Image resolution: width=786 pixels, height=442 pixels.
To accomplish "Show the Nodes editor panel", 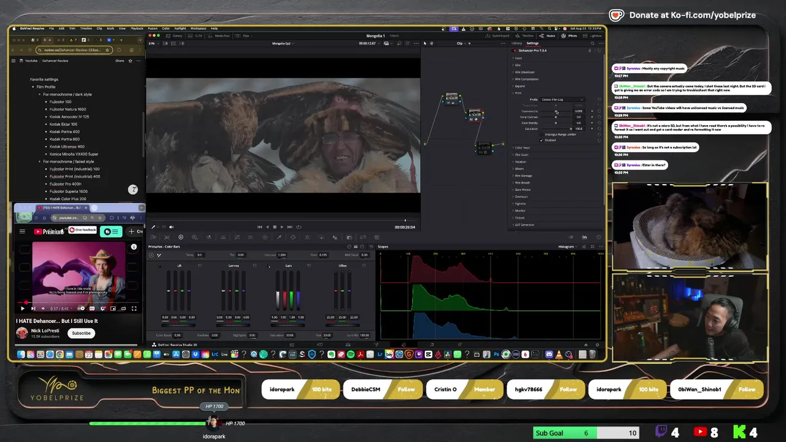I will point(548,36).
